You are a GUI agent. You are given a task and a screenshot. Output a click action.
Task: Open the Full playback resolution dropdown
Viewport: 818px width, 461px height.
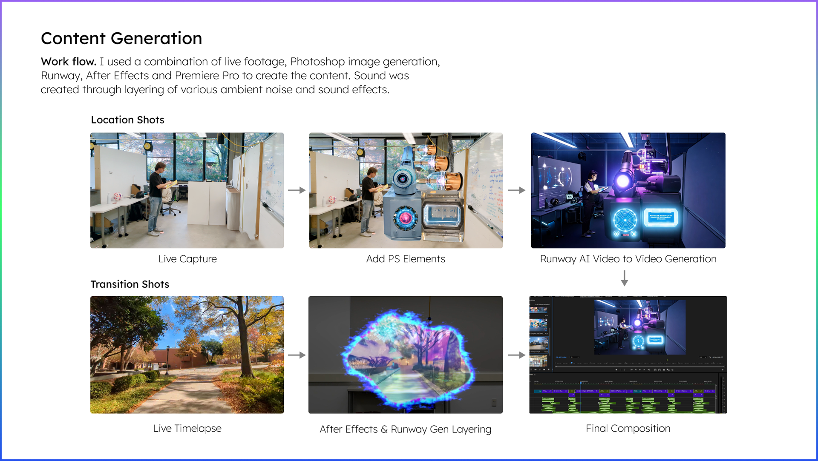(703, 357)
